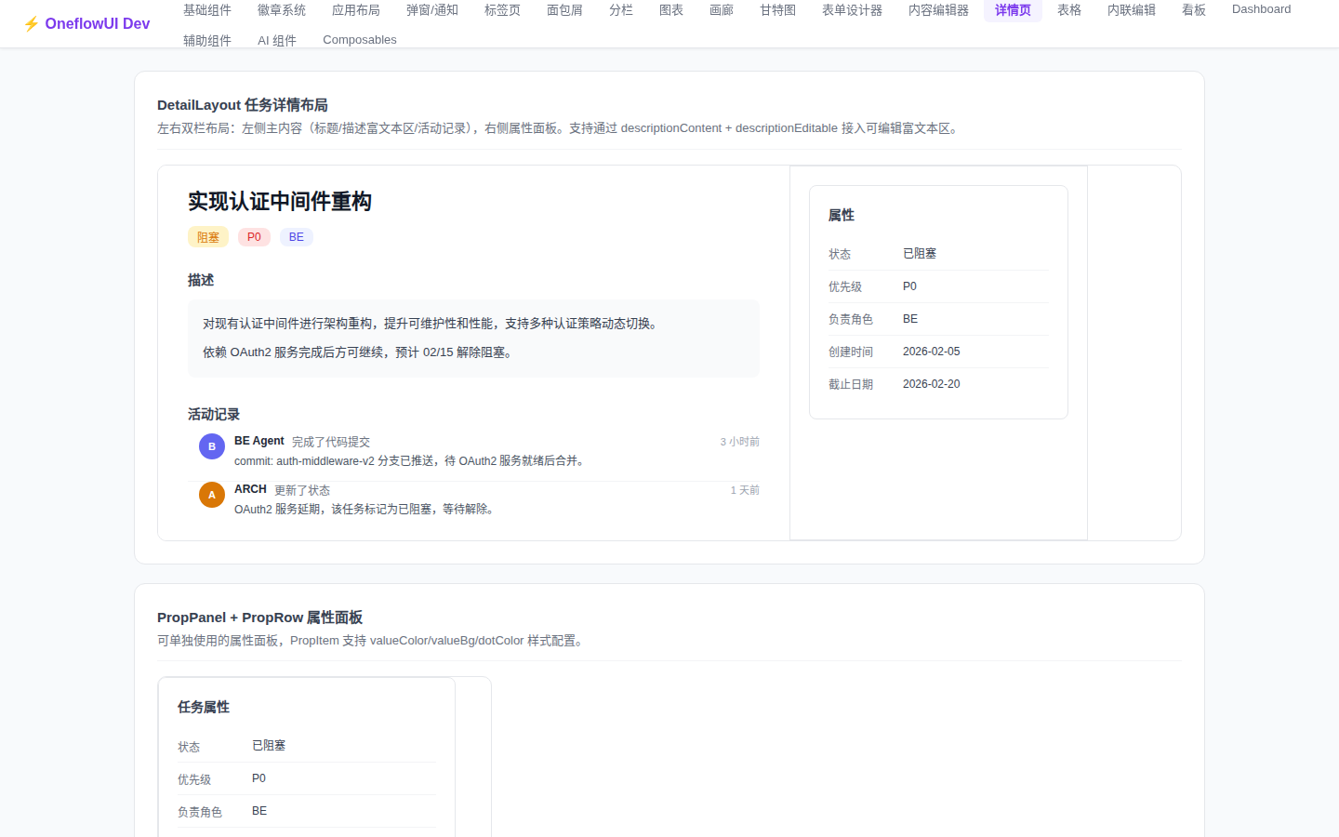Click the OneflowUI Dev lightning logo icon
The height and width of the screenshot is (837, 1339).
pos(31,23)
